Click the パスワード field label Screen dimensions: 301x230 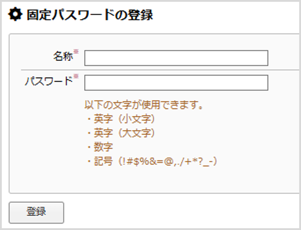[49, 81]
